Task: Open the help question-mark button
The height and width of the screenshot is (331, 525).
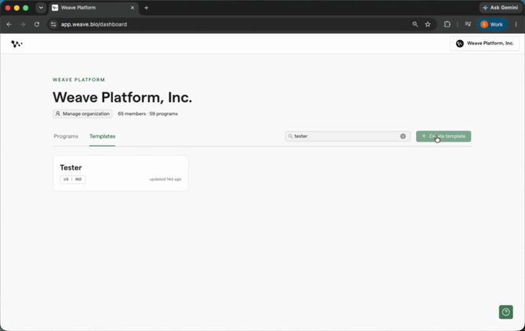Action: coord(505,312)
